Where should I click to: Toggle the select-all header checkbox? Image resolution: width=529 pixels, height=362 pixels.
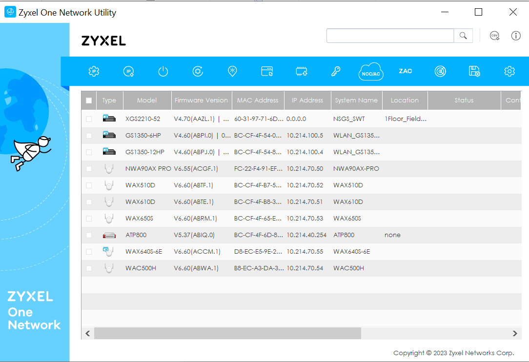[x=89, y=101]
